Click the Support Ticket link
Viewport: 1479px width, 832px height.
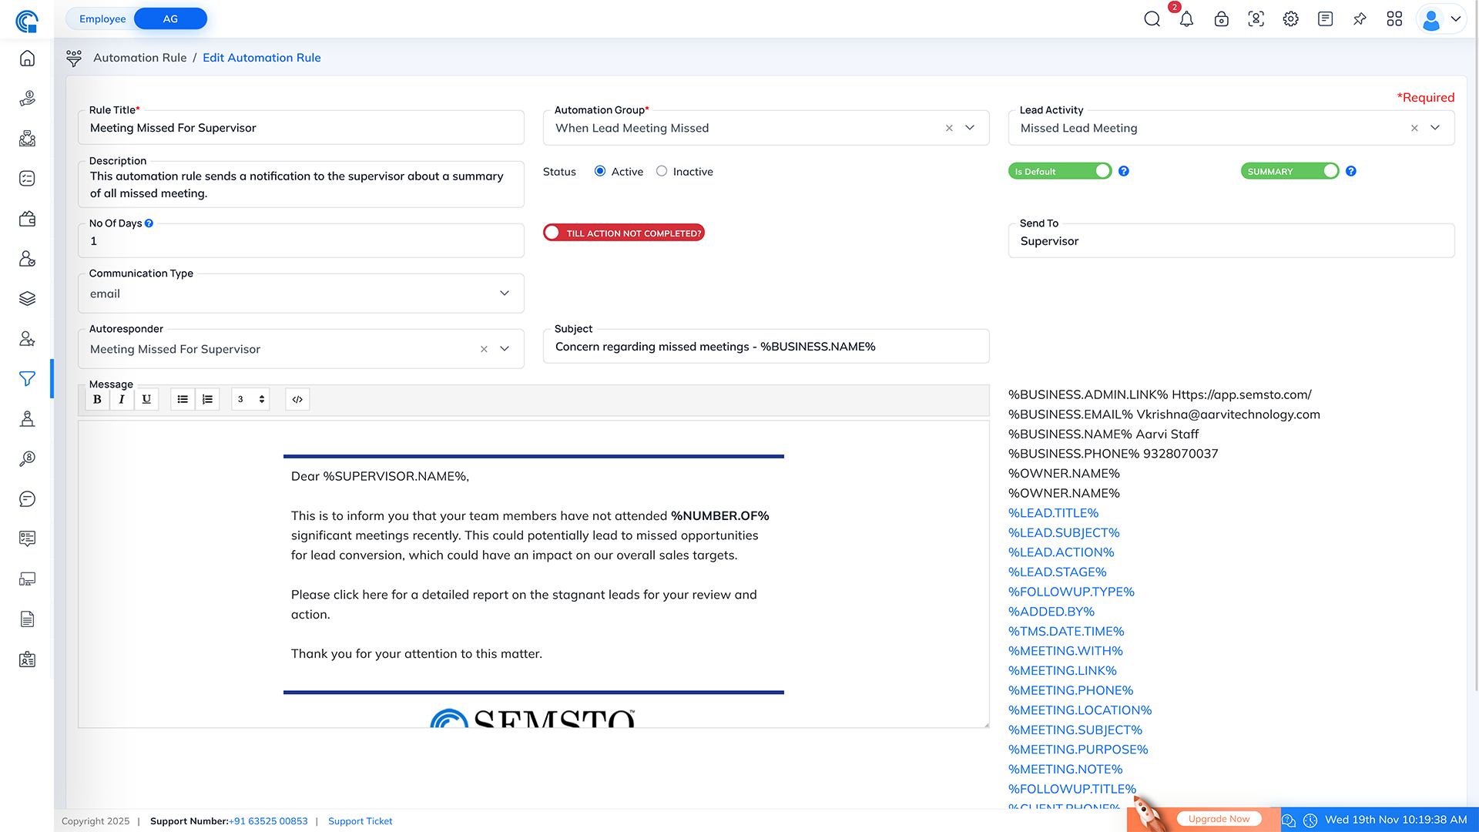360,821
